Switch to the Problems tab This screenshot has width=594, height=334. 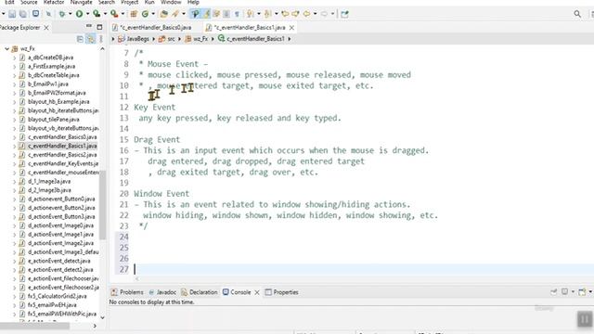pyautogui.click(x=127, y=292)
